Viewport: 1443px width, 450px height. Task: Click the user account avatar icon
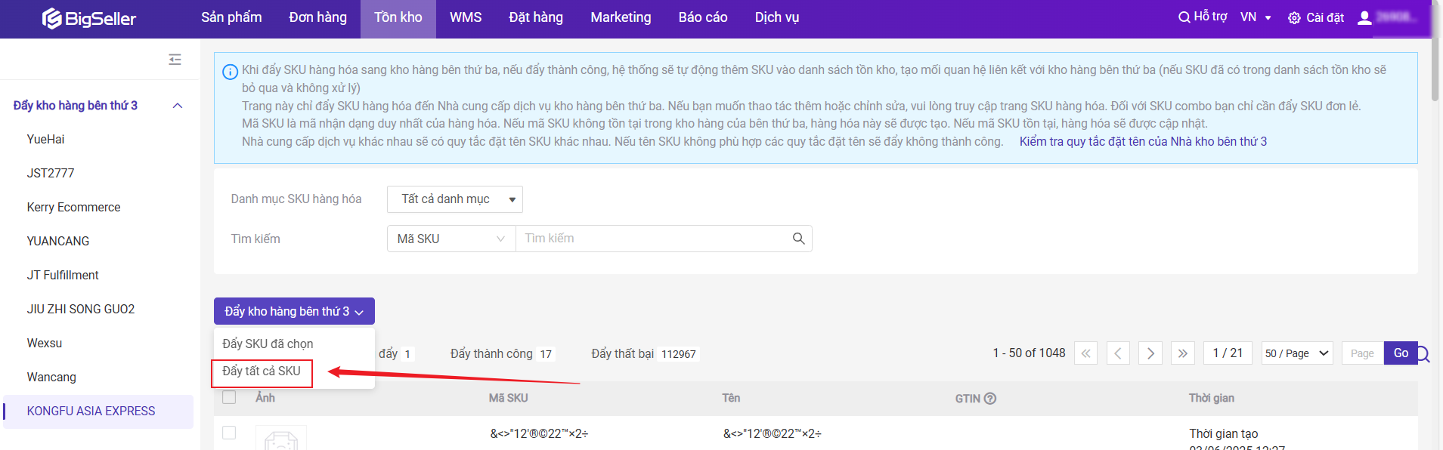[x=1364, y=17]
